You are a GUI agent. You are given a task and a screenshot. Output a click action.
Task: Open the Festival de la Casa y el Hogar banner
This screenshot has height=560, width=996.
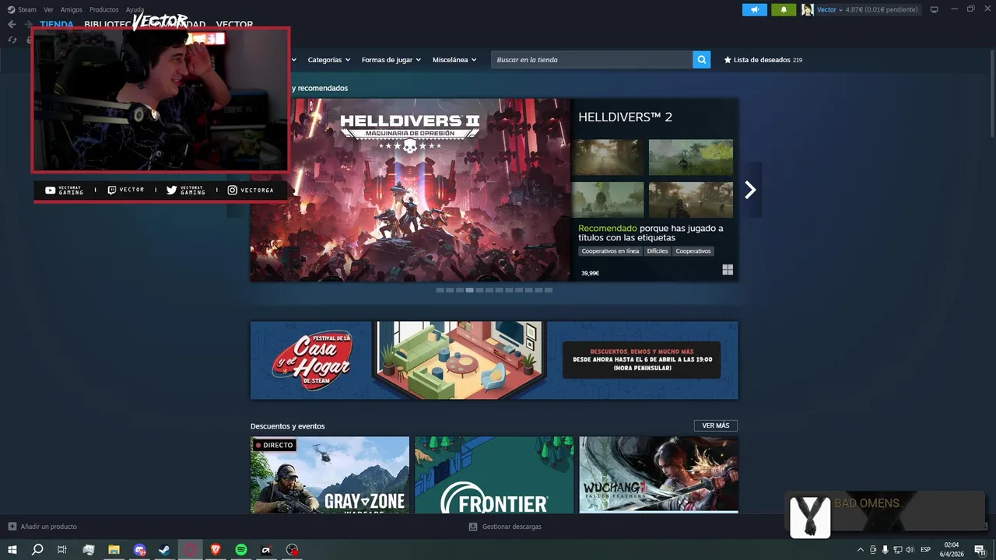click(x=494, y=360)
